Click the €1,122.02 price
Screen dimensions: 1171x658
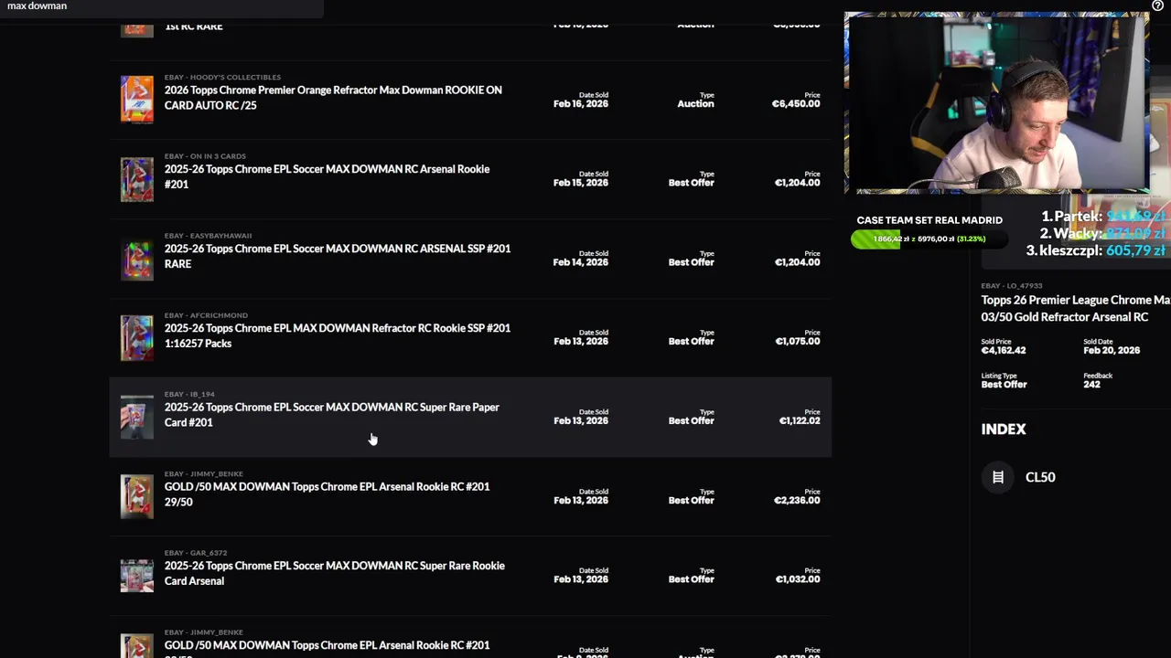(800, 421)
